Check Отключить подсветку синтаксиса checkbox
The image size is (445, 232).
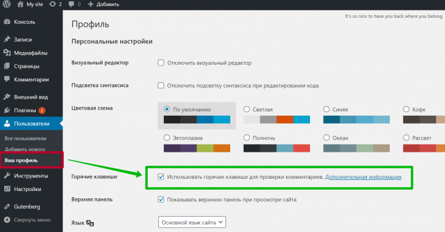point(161,85)
